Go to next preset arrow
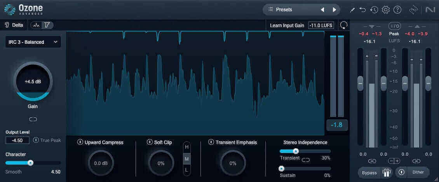This screenshot has height=182, width=439. coord(334,10)
